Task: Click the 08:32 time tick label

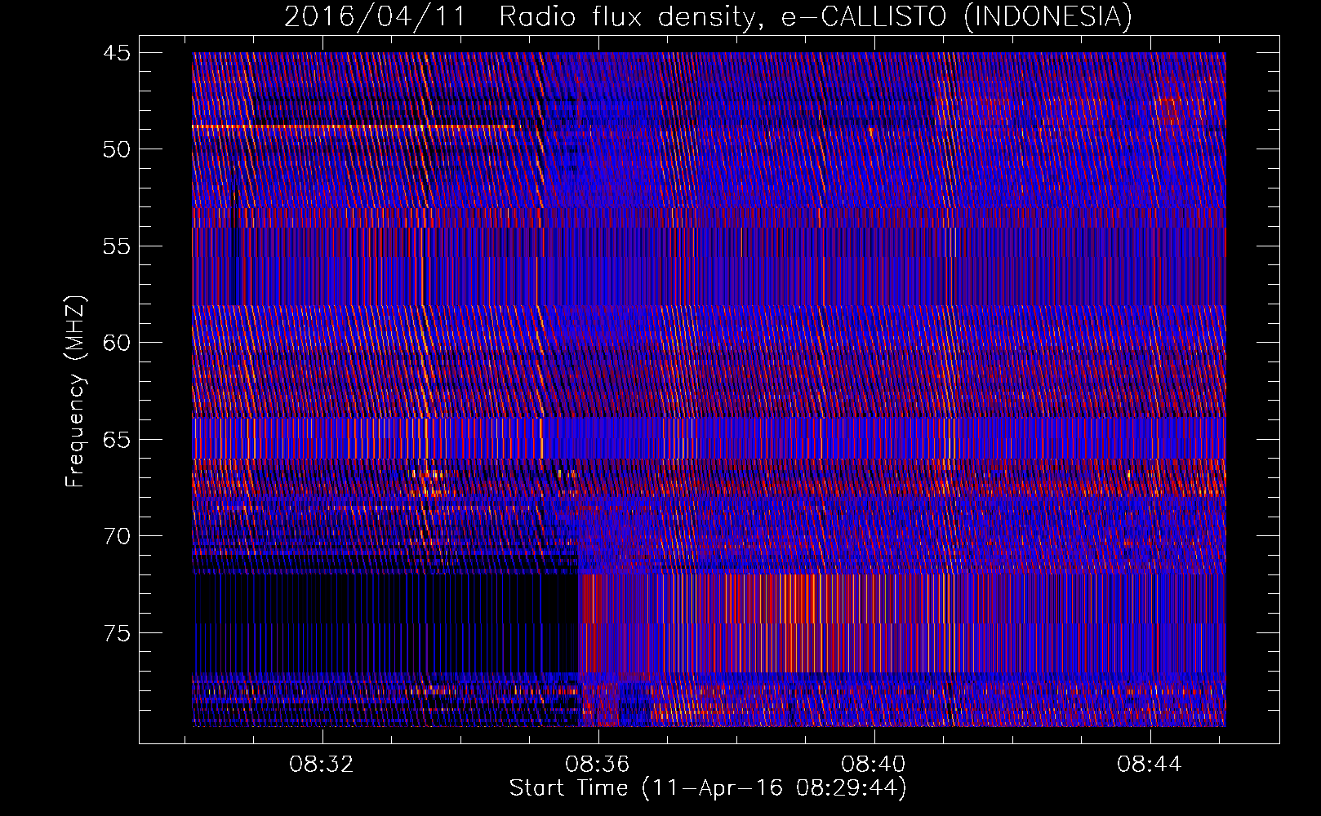Action: pyautogui.click(x=322, y=765)
